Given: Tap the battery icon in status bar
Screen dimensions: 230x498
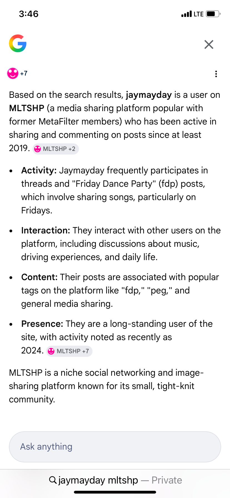Looking at the screenshot, I should (x=213, y=14).
